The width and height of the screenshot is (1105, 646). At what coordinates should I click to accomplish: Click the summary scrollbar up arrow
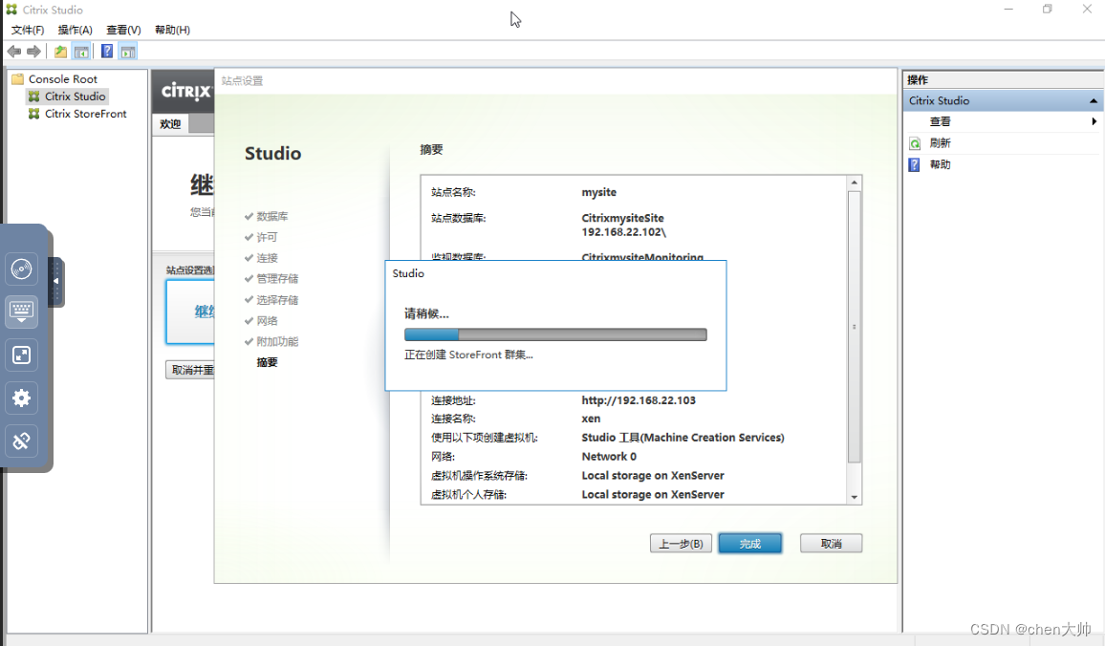[x=855, y=183]
